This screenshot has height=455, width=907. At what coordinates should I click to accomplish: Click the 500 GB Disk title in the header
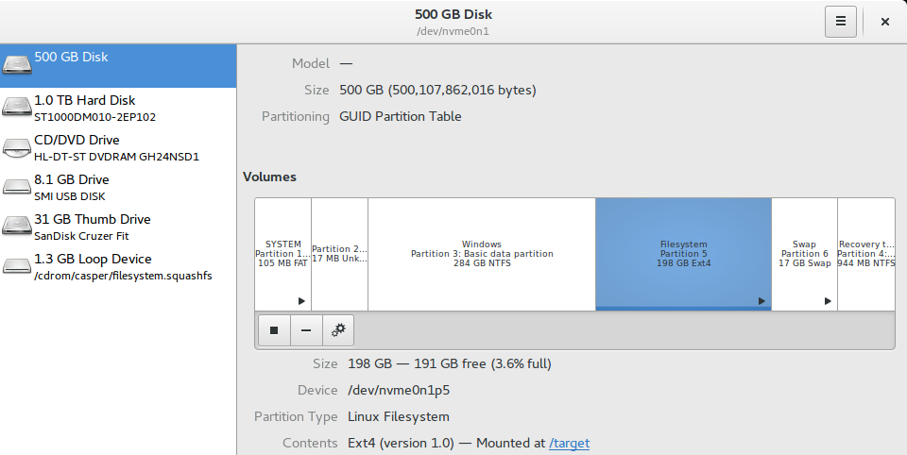point(453,14)
